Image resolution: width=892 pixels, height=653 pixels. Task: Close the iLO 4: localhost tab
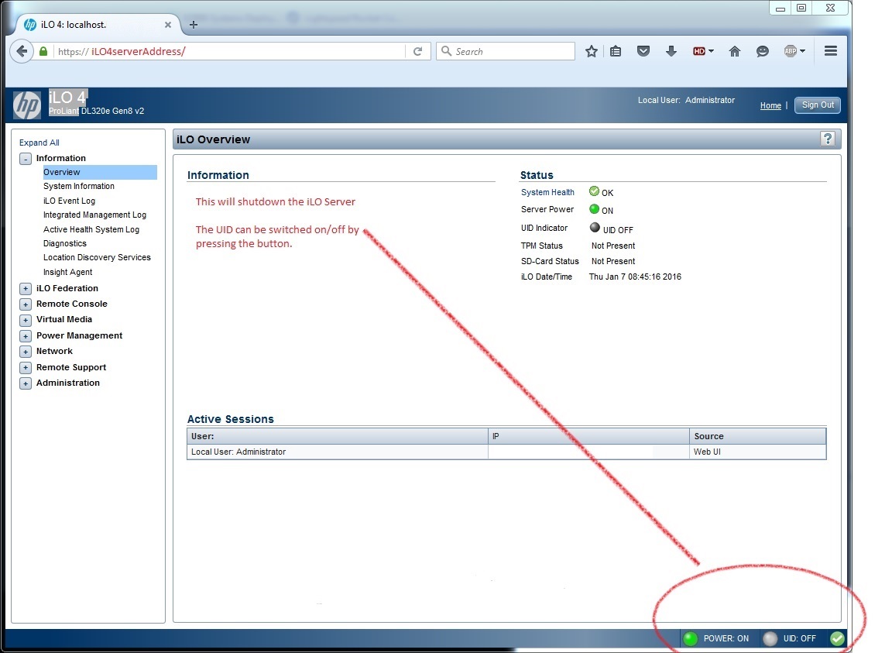pos(168,25)
